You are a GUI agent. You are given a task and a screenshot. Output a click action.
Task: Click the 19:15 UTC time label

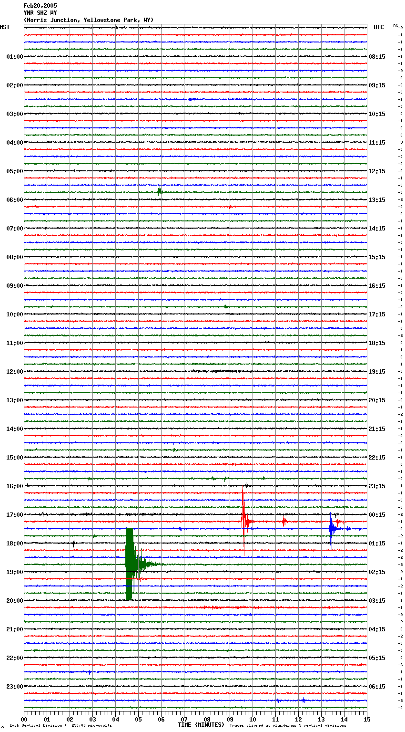(377, 372)
